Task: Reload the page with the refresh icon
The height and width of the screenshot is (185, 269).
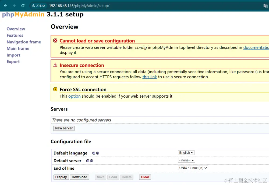Action: coord(23,6)
